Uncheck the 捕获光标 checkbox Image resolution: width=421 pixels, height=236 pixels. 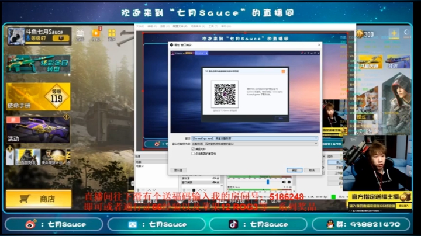click(193, 149)
